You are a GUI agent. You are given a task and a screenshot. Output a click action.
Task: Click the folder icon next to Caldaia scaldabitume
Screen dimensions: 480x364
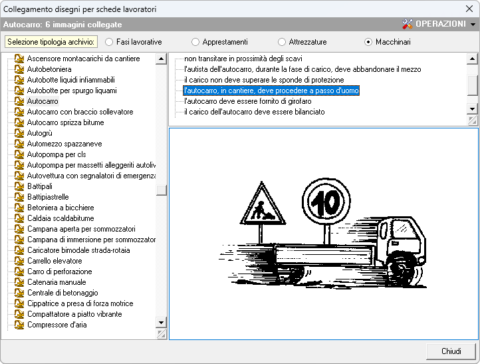click(19, 218)
